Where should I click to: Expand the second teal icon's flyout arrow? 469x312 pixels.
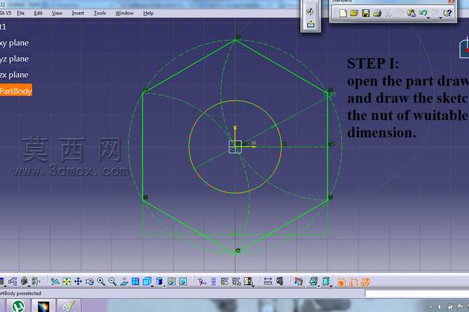[331, 287]
